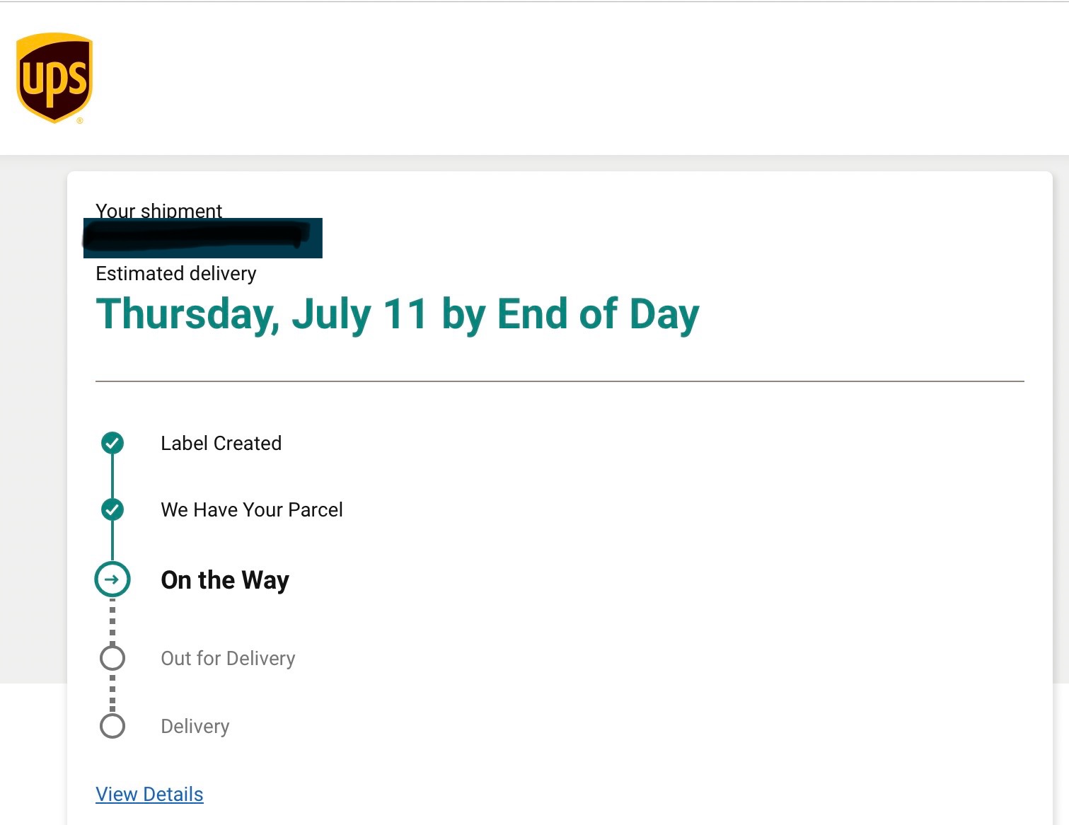Select the We Have Your Parcel text

(251, 509)
